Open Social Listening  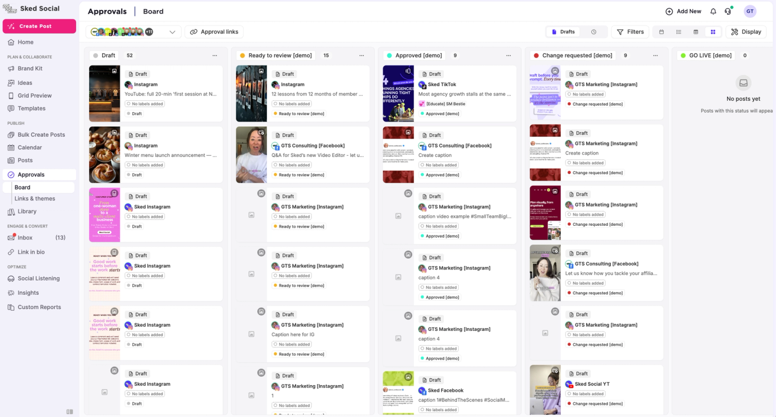[39, 278]
